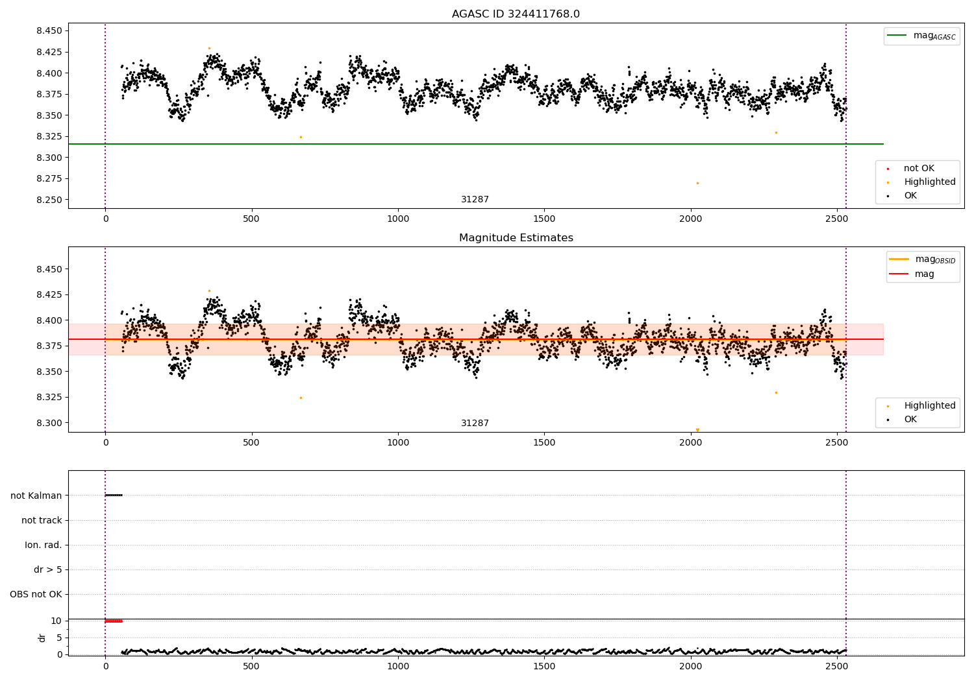Click the highlighted orange point near 8.270
The image size is (974, 681).
tap(697, 183)
